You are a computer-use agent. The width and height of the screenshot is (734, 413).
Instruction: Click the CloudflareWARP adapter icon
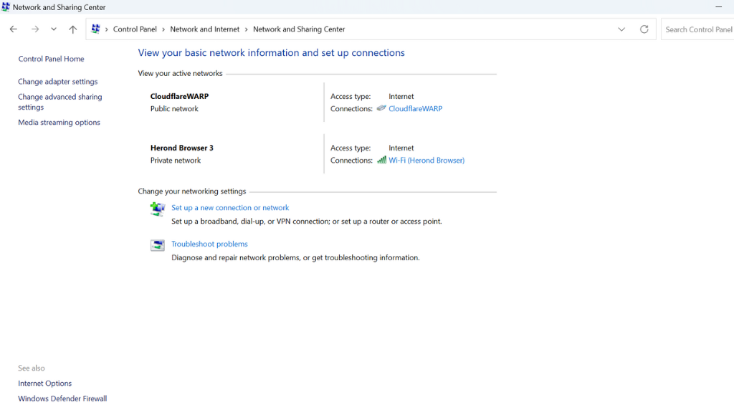[381, 108]
